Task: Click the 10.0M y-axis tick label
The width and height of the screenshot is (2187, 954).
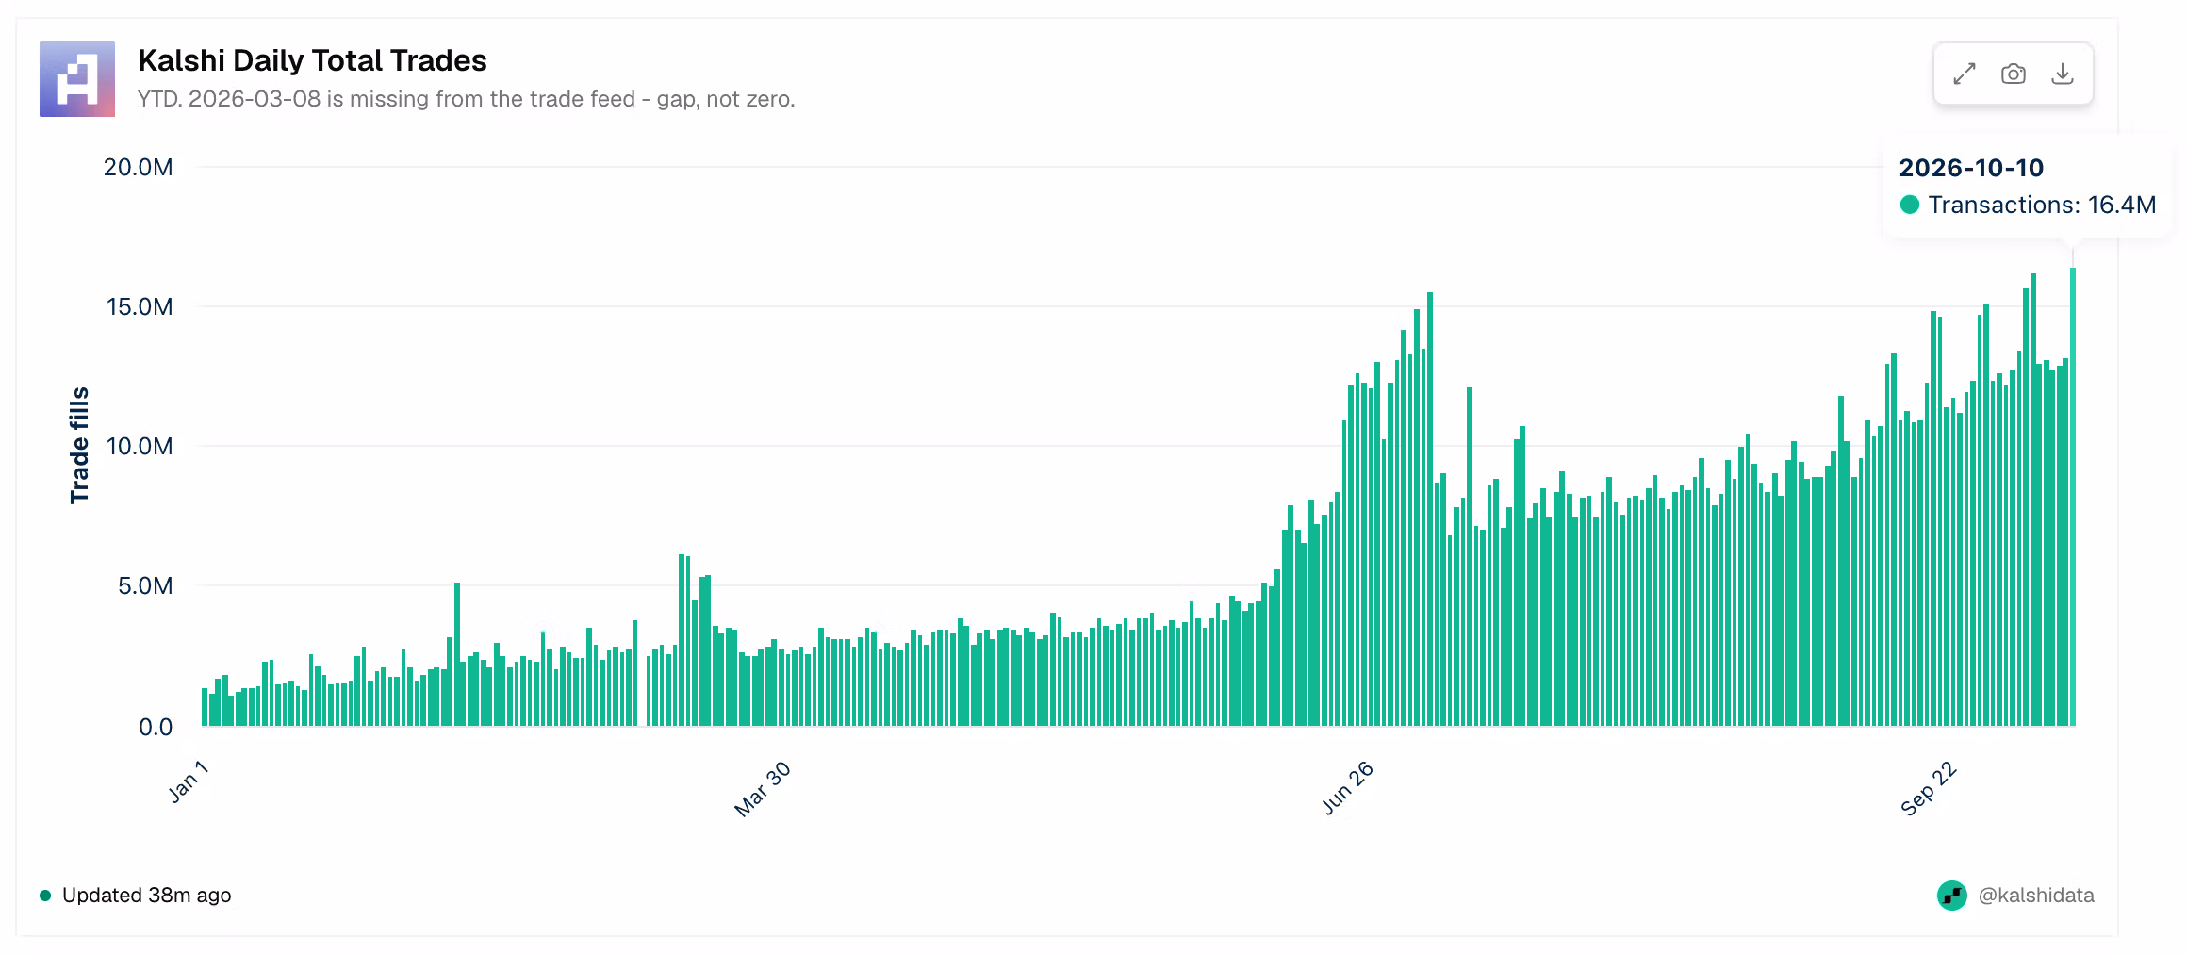Action: tap(140, 447)
